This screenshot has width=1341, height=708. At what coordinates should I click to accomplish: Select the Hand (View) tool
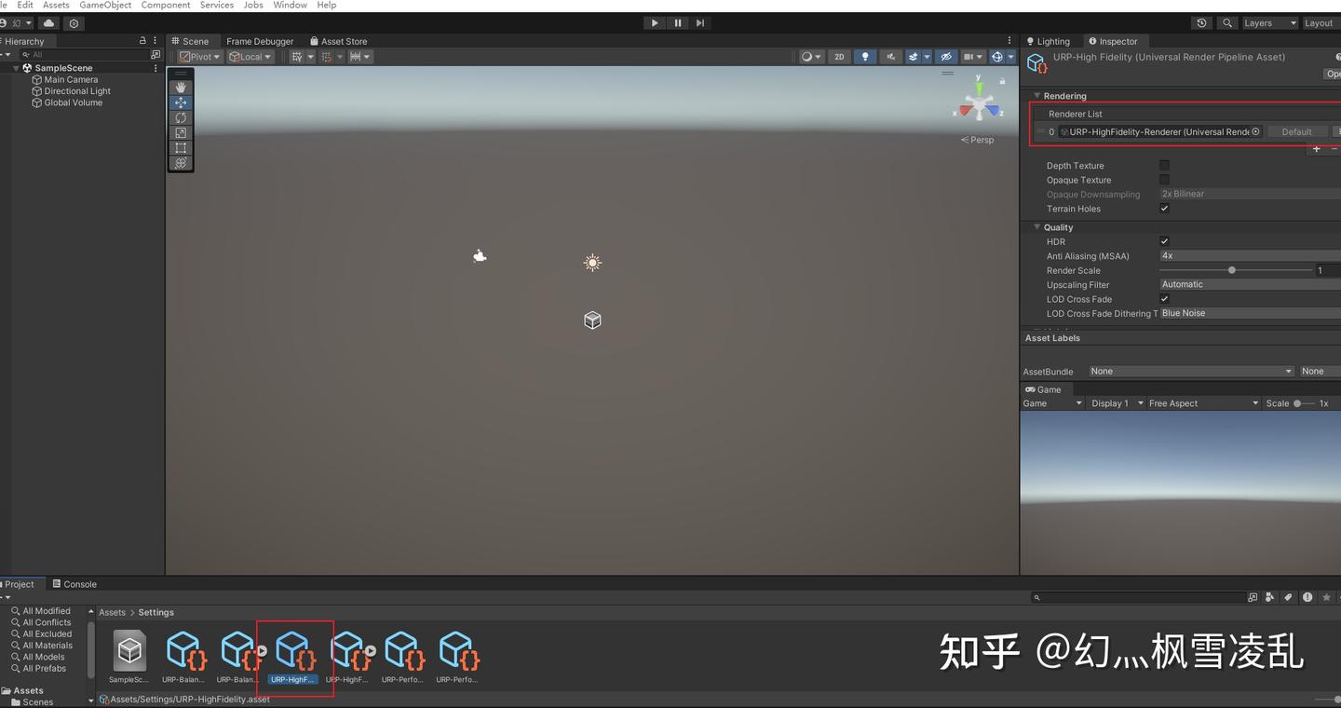pyautogui.click(x=181, y=88)
